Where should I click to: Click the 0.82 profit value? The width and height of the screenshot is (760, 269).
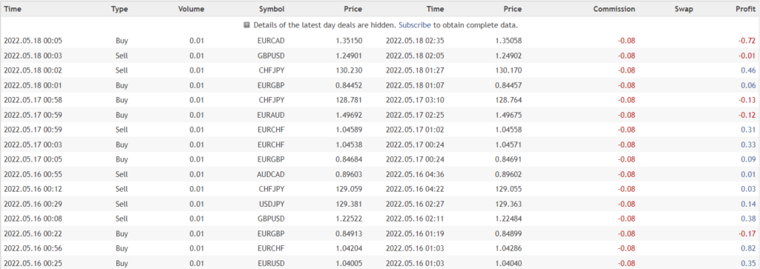pyautogui.click(x=748, y=249)
